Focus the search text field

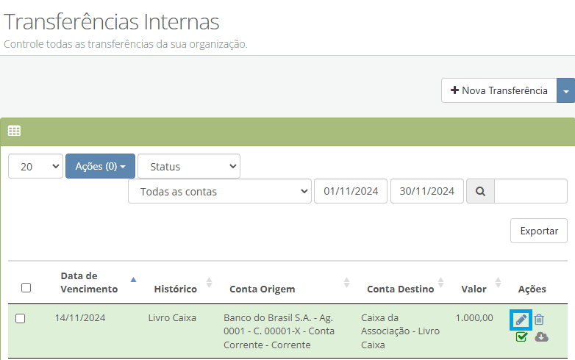(531, 191)
